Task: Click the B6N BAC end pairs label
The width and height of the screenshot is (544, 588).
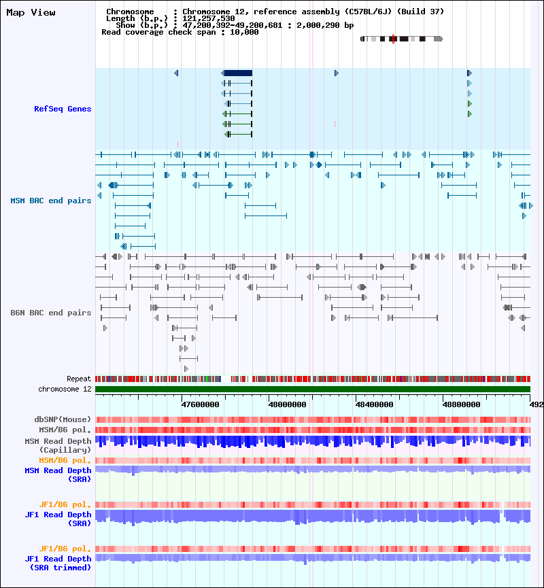Action: coord(51,313)
